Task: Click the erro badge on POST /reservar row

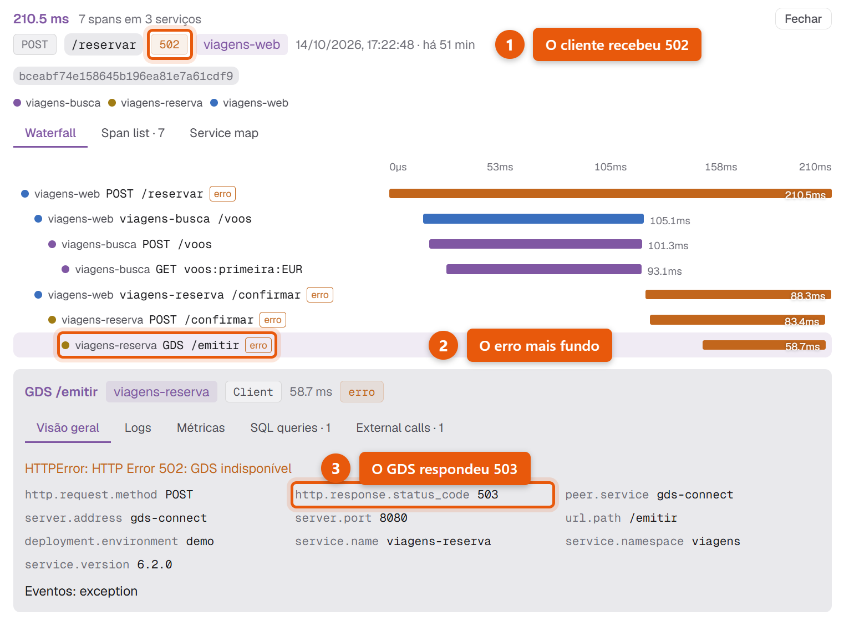Action: point(222,194)
